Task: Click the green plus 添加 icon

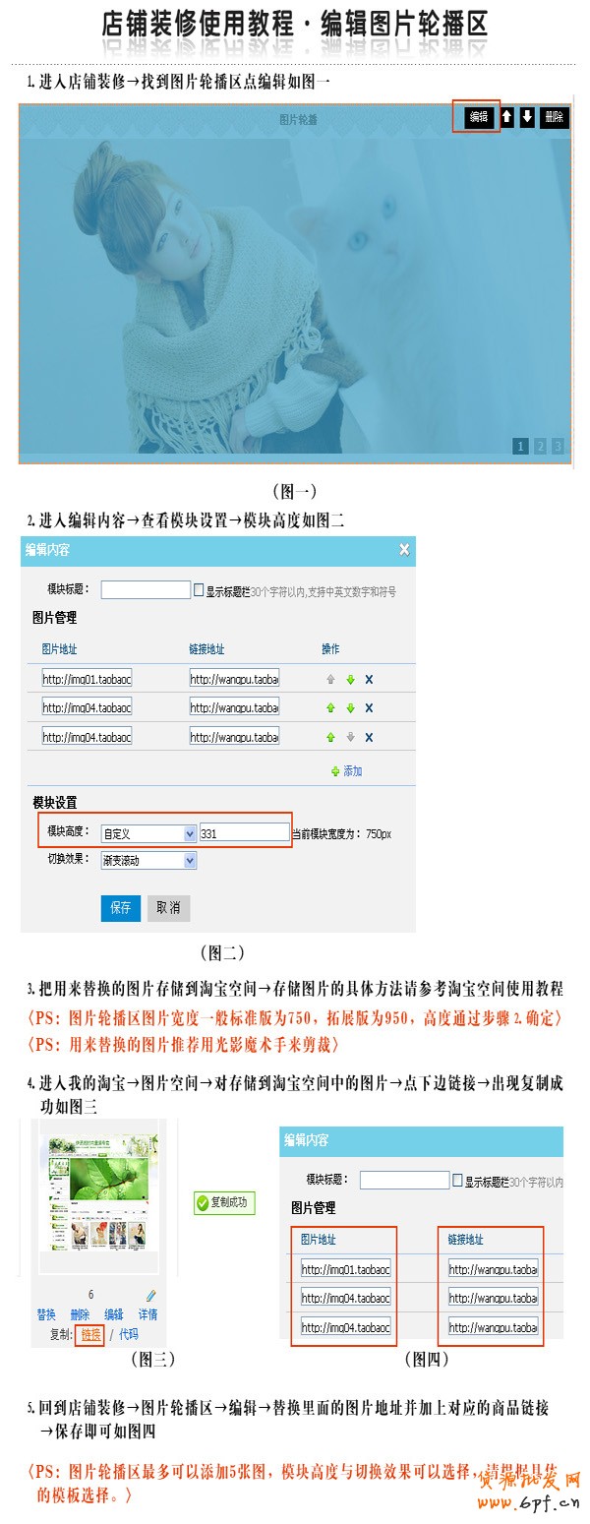Action: coord(335,771)
